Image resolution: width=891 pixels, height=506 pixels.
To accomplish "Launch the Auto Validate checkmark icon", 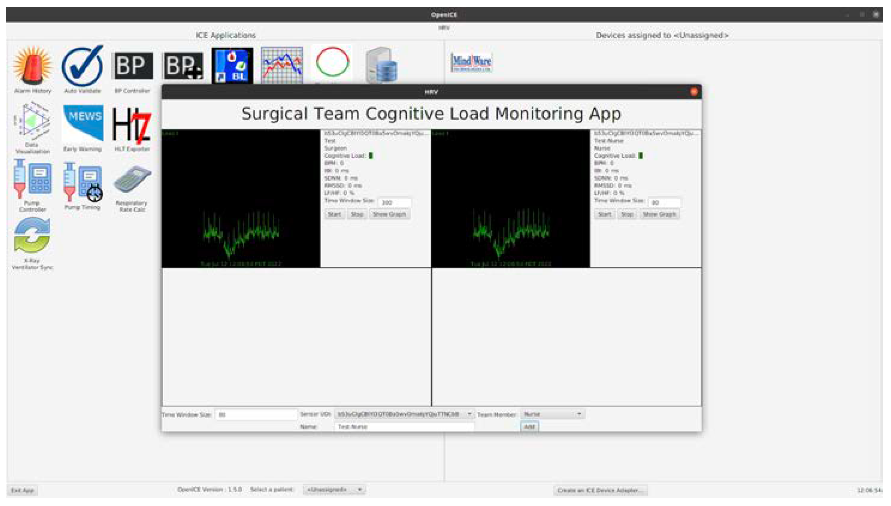I will pyautogui.click(x=82, y=66).
